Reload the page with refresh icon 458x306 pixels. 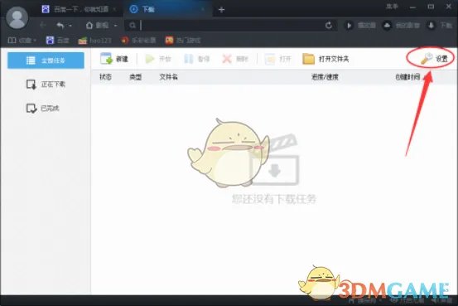coord(329,26)
